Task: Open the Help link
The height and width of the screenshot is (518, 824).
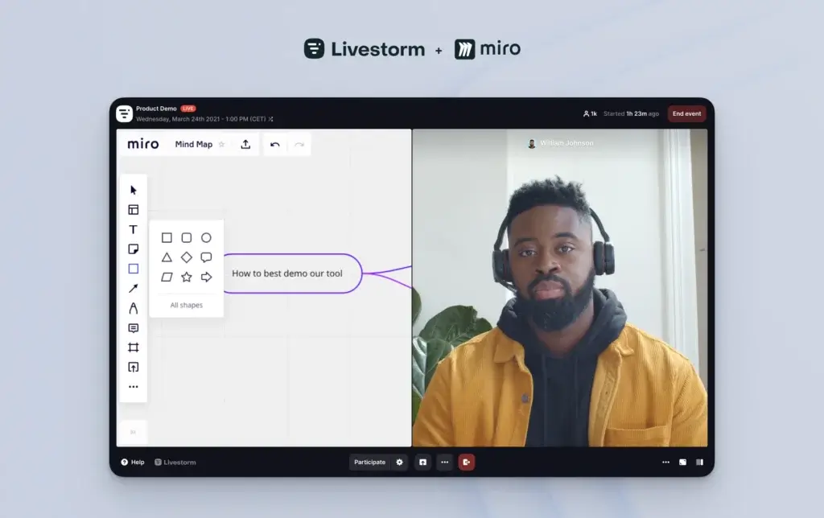Action: point(133,462)
